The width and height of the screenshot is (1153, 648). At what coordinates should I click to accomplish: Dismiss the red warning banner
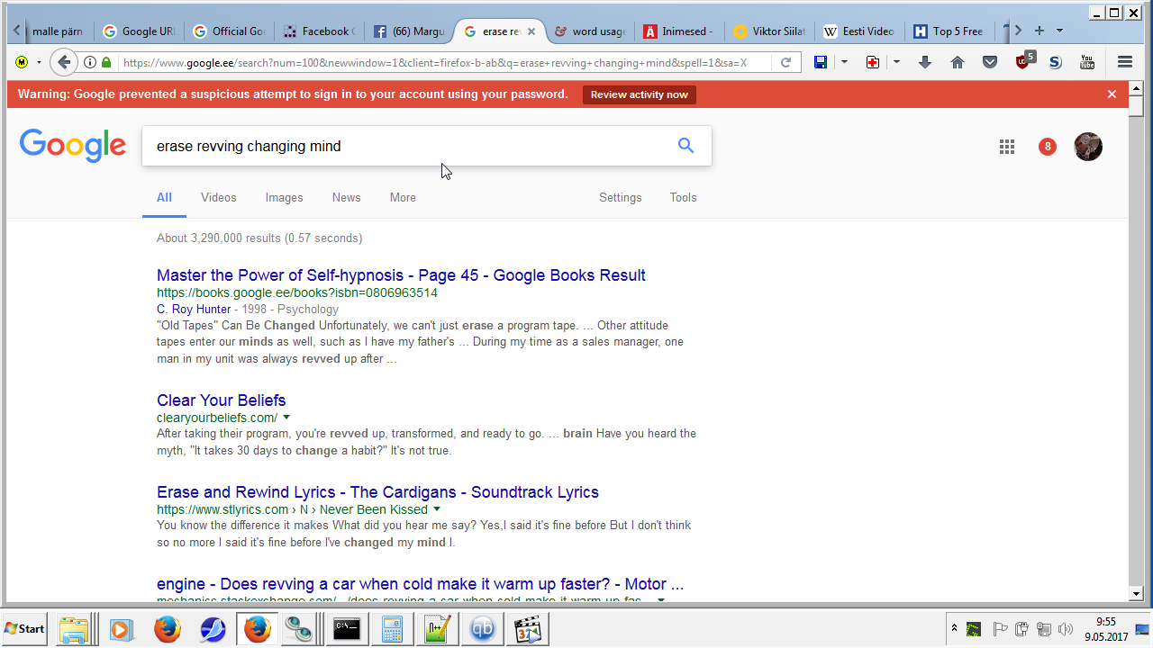tap(1112, 94)
